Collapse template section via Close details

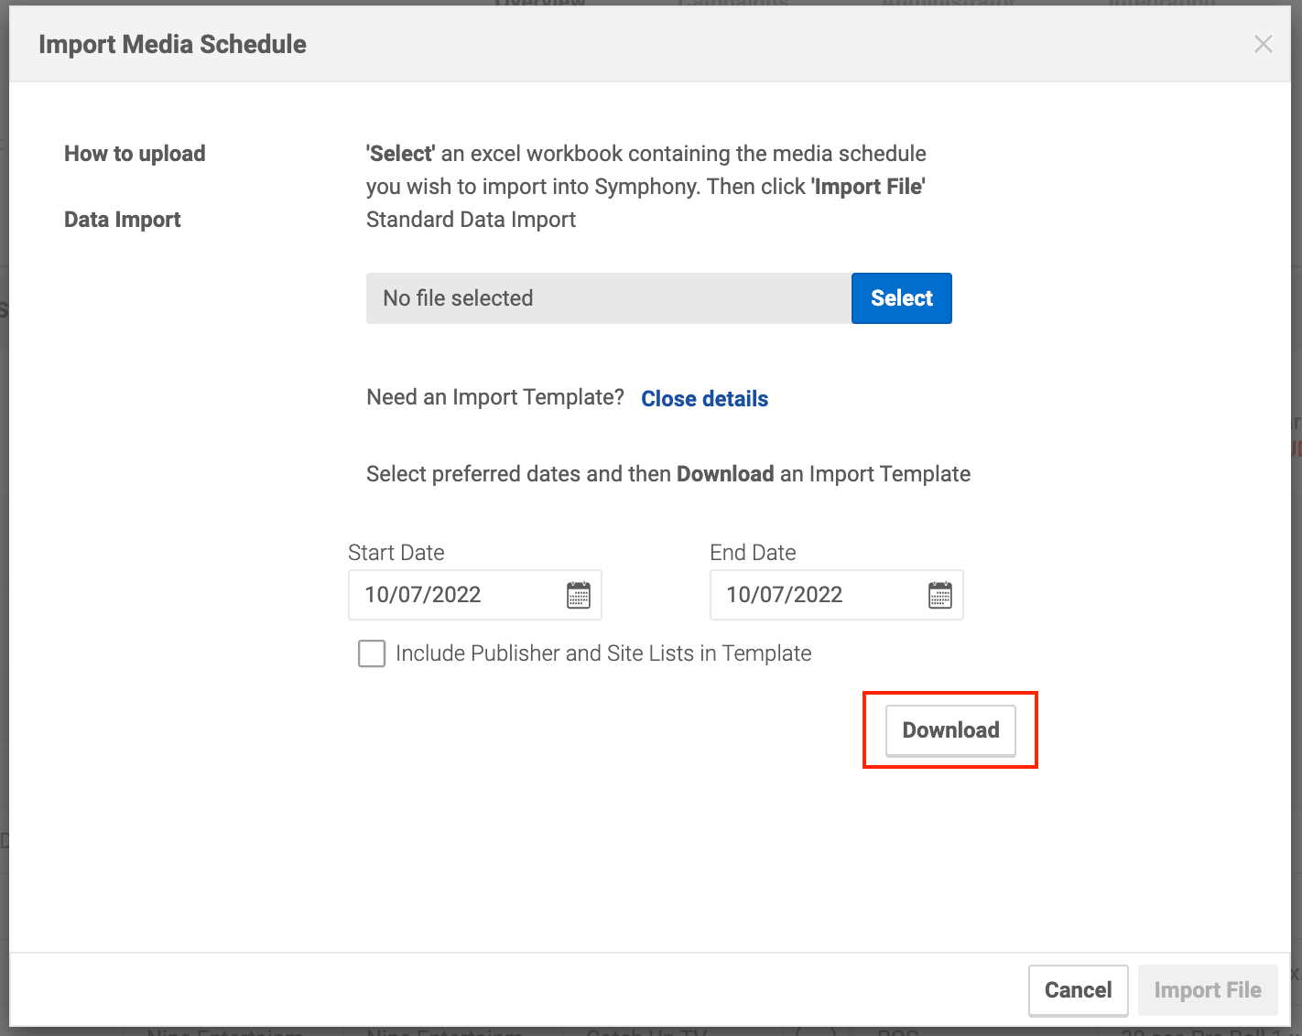pyautogui.click(x=704, y=399)
